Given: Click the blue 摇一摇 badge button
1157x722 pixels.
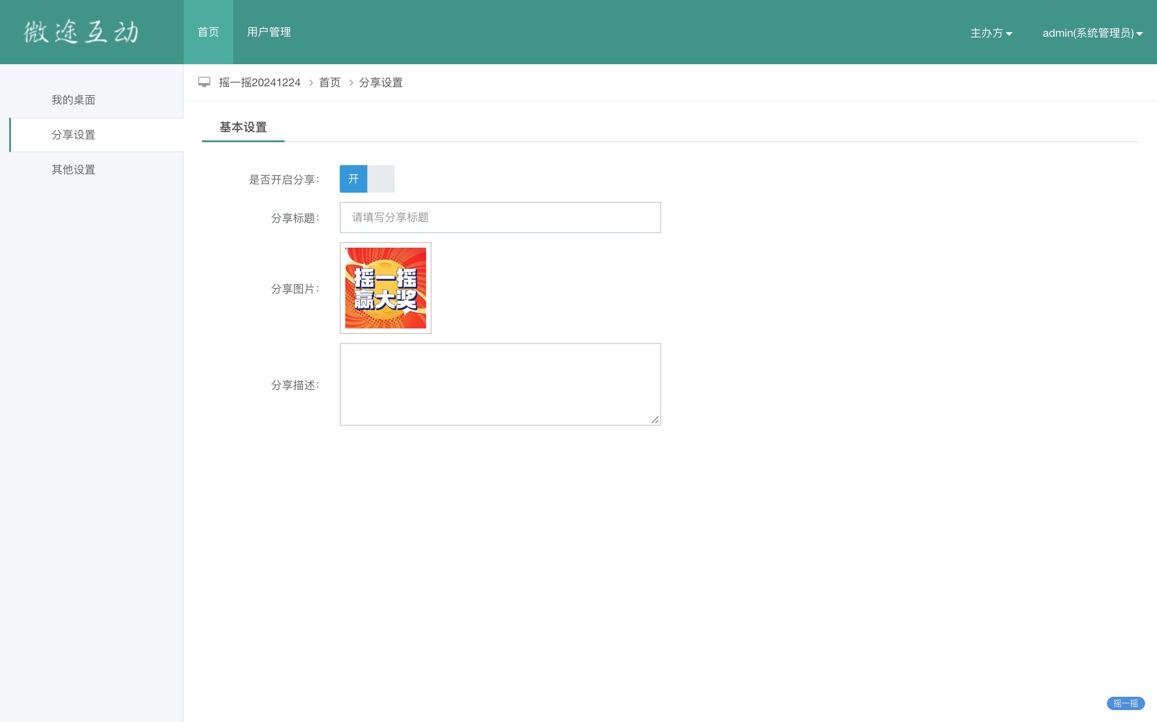Looking at the screenshot, I should (1125, 703).
